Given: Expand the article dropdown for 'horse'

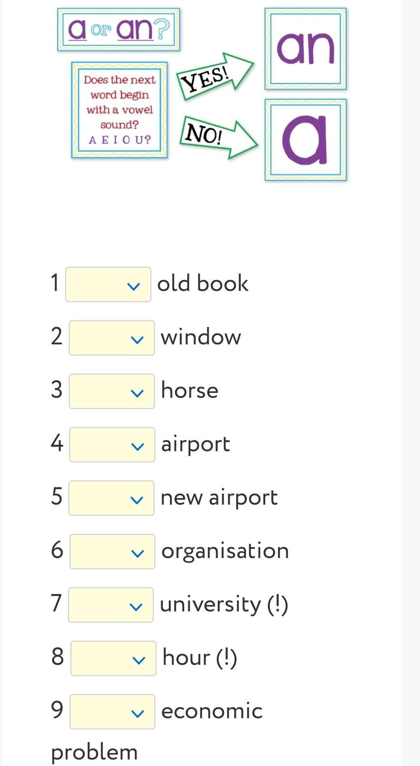Looking at the screenshot, I should click(x=112, y=391).
